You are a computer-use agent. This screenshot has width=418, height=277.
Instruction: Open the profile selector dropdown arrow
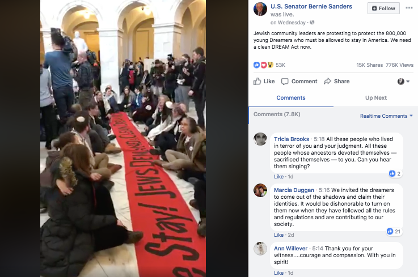(x=408, y=82)
